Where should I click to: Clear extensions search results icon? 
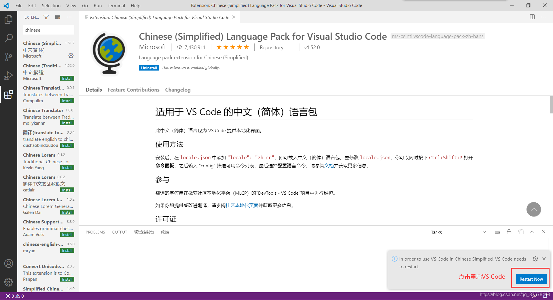coord(58,17)
